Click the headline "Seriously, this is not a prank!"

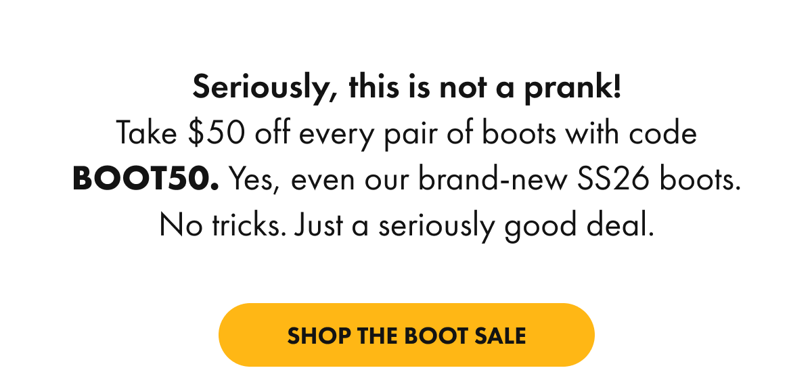(x=406, y=89)
